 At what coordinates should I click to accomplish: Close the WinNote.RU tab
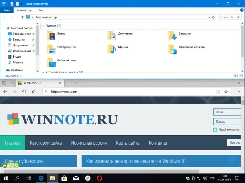point(60,83)
